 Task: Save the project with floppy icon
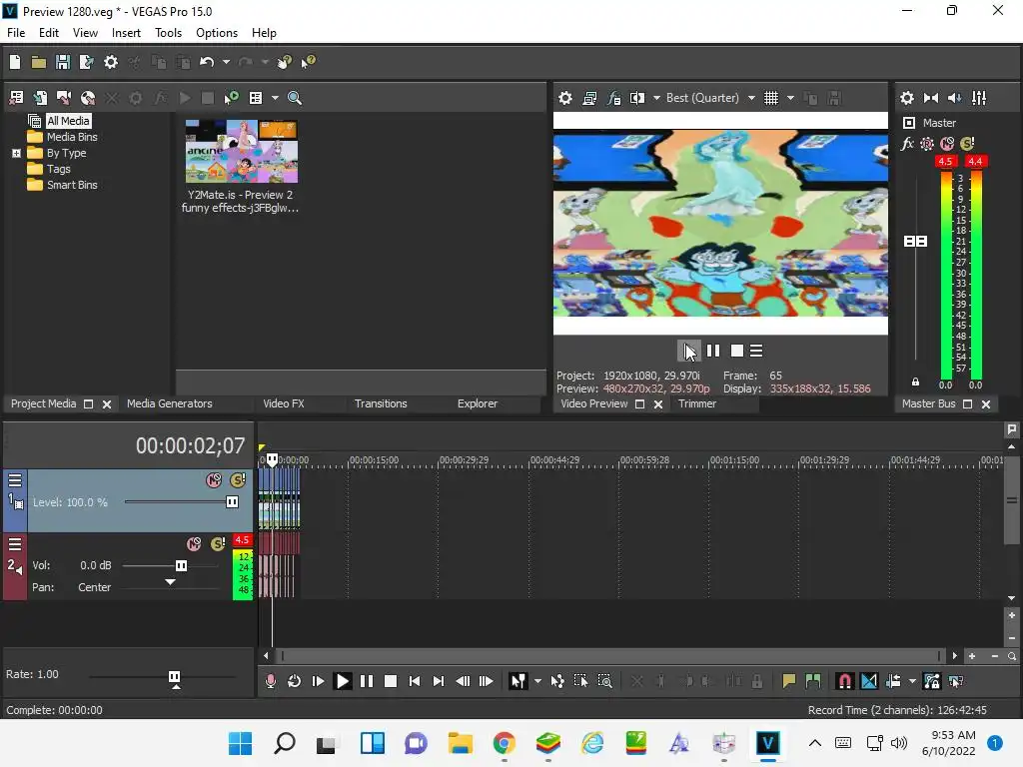point(63,62)
